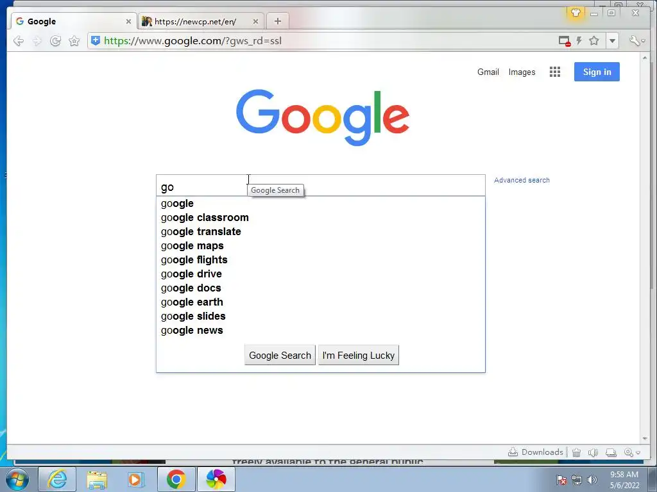
Task: Click into the Google search box
Action: pos(321,185)
